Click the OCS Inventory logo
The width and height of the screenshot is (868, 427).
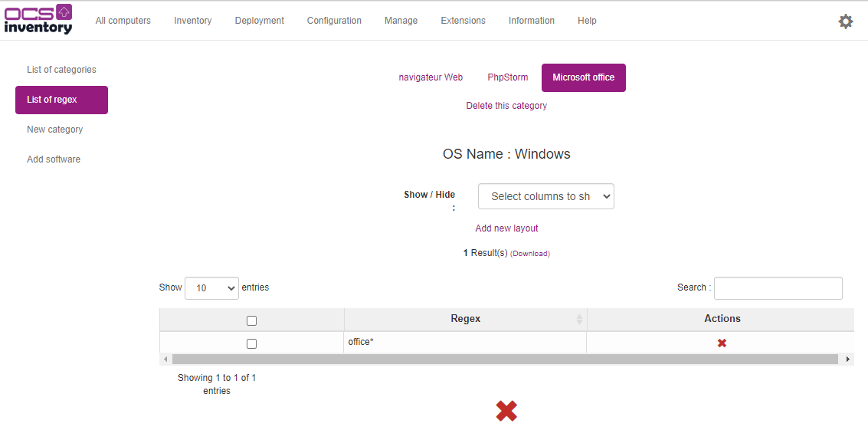(x=38, y=20)
